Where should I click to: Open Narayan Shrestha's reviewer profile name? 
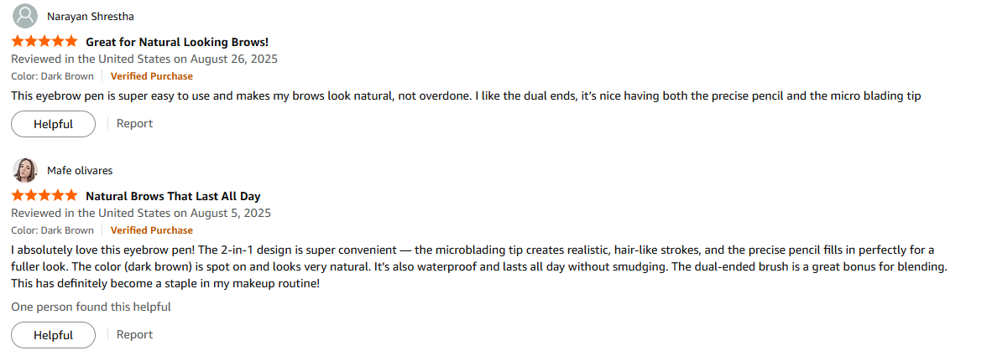click(90, 16)
